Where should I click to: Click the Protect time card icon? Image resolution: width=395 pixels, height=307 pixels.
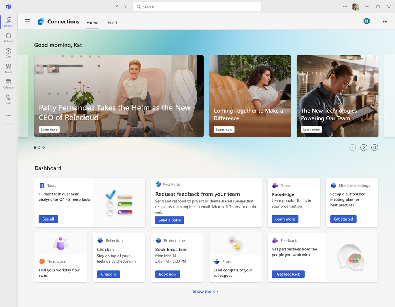[x=159, y=240]
